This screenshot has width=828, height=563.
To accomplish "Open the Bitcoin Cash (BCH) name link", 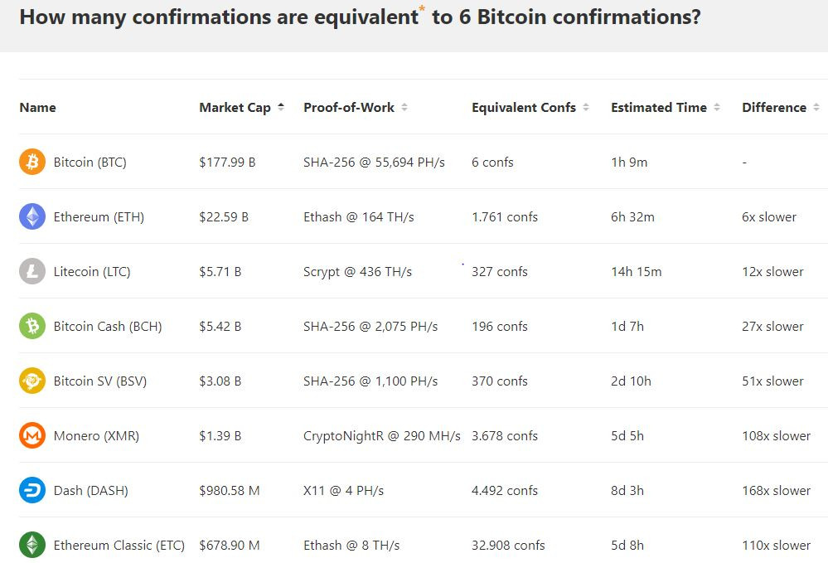I will [x=108, y=327].
